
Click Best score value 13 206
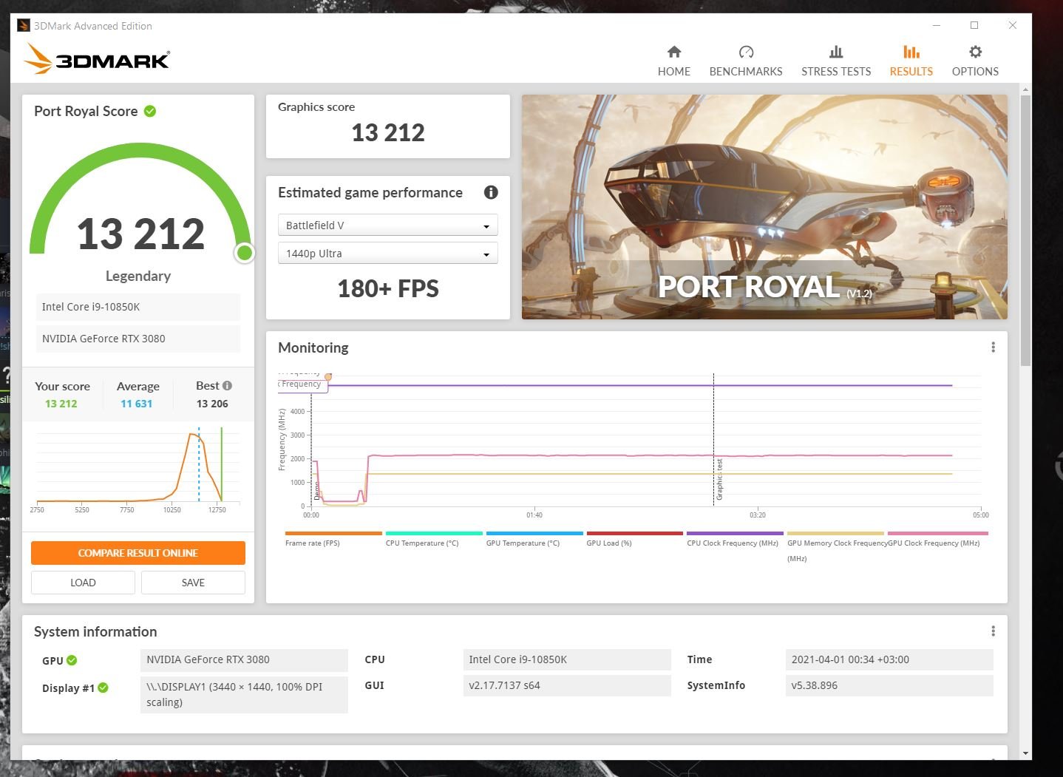pyautogui.click(x=212, y=404)
